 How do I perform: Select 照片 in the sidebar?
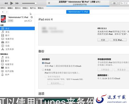coord(17,42)
